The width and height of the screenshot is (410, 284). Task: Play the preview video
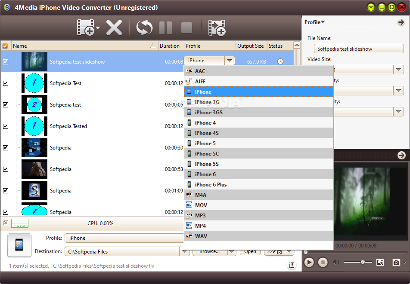coord(309,263)
